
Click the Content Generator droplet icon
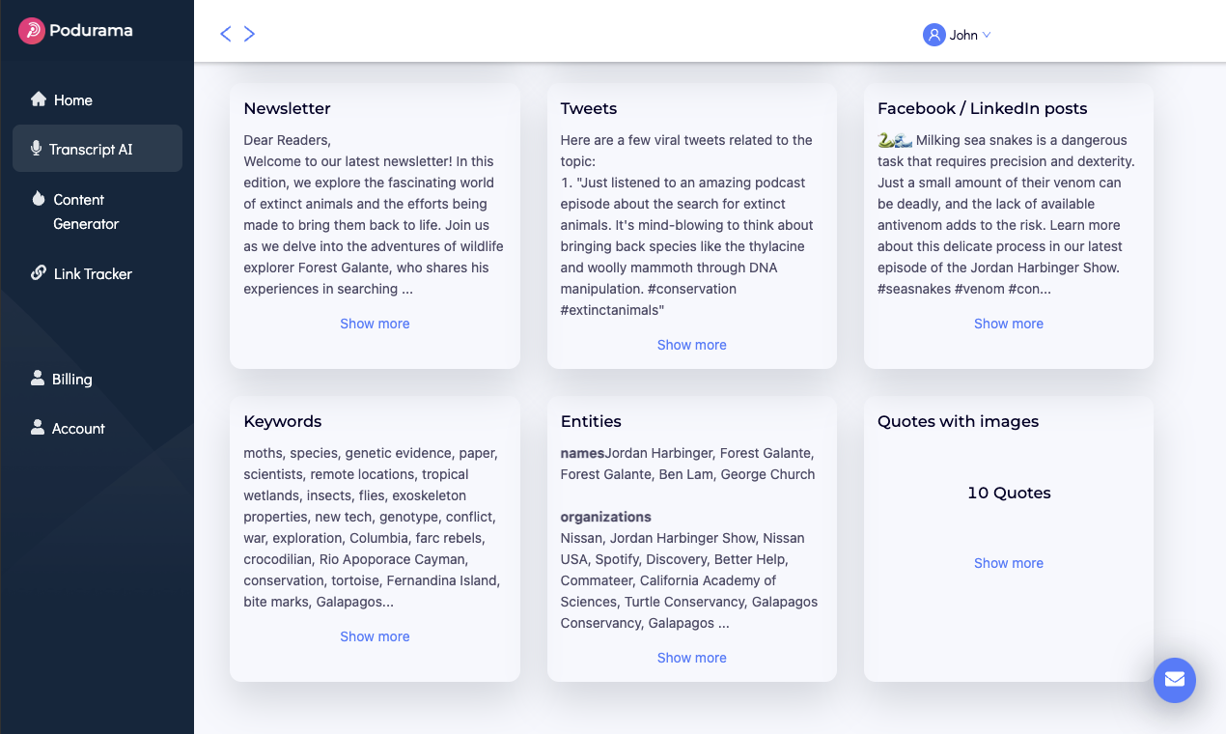click(x=39, y=199)
